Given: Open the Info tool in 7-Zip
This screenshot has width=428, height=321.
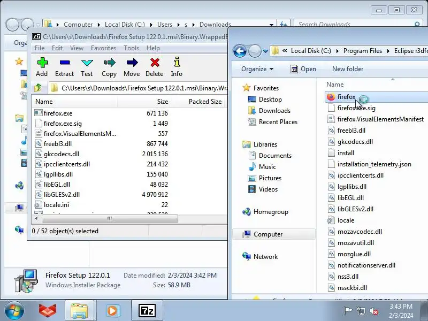Looking at the screenshot, I should [177, 67].
